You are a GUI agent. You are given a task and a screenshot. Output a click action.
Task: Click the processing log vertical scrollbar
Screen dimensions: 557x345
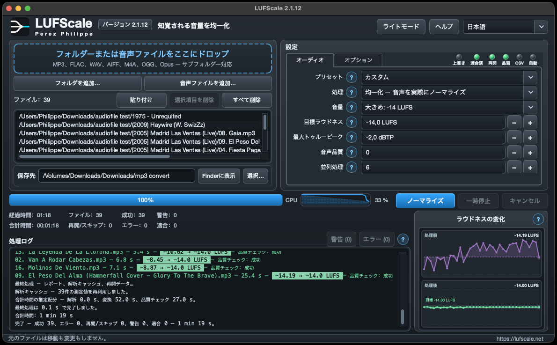[402, 317]
